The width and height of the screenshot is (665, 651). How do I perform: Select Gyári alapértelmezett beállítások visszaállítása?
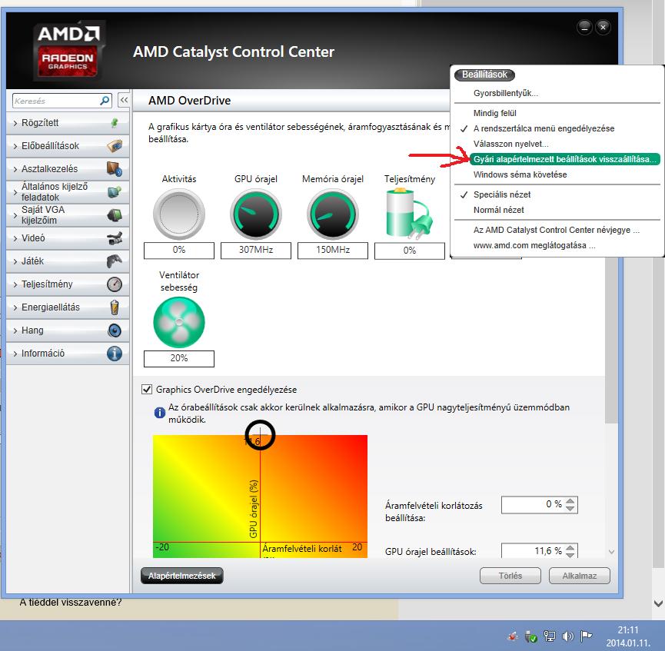coord(564,159)
